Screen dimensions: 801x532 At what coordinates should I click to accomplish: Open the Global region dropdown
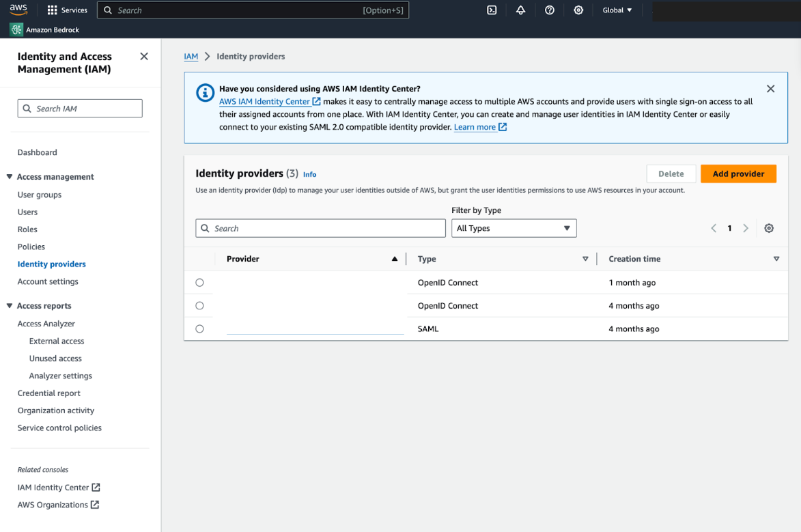[x=617, y=10]
